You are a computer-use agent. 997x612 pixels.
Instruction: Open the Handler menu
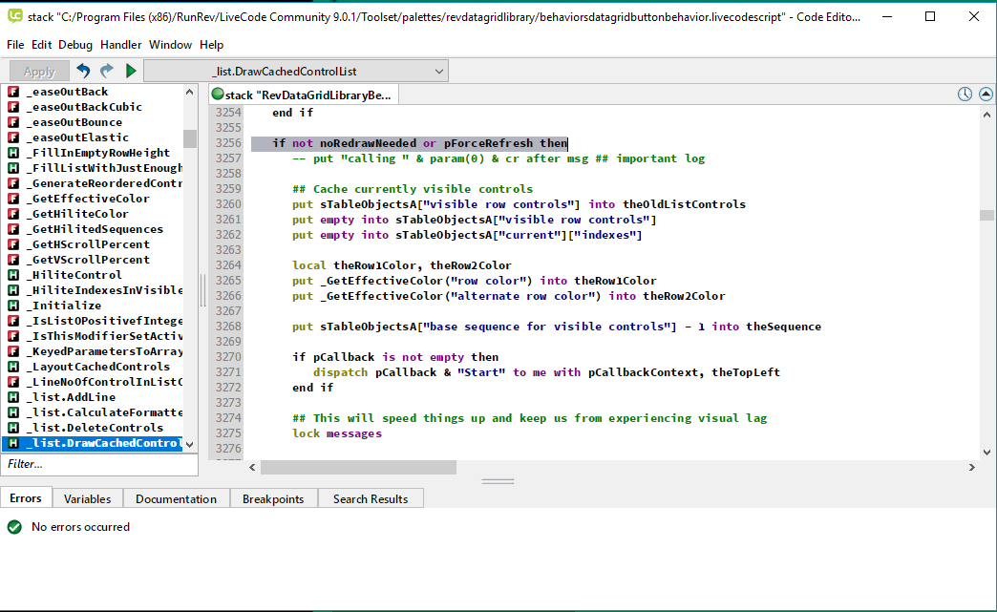(x=120, y=45)
